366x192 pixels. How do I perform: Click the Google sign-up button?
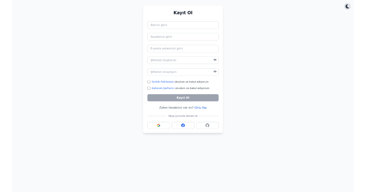[x=159, y=125]
